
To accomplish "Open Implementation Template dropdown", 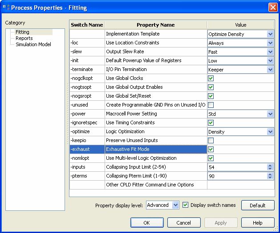I will [270, 34].
